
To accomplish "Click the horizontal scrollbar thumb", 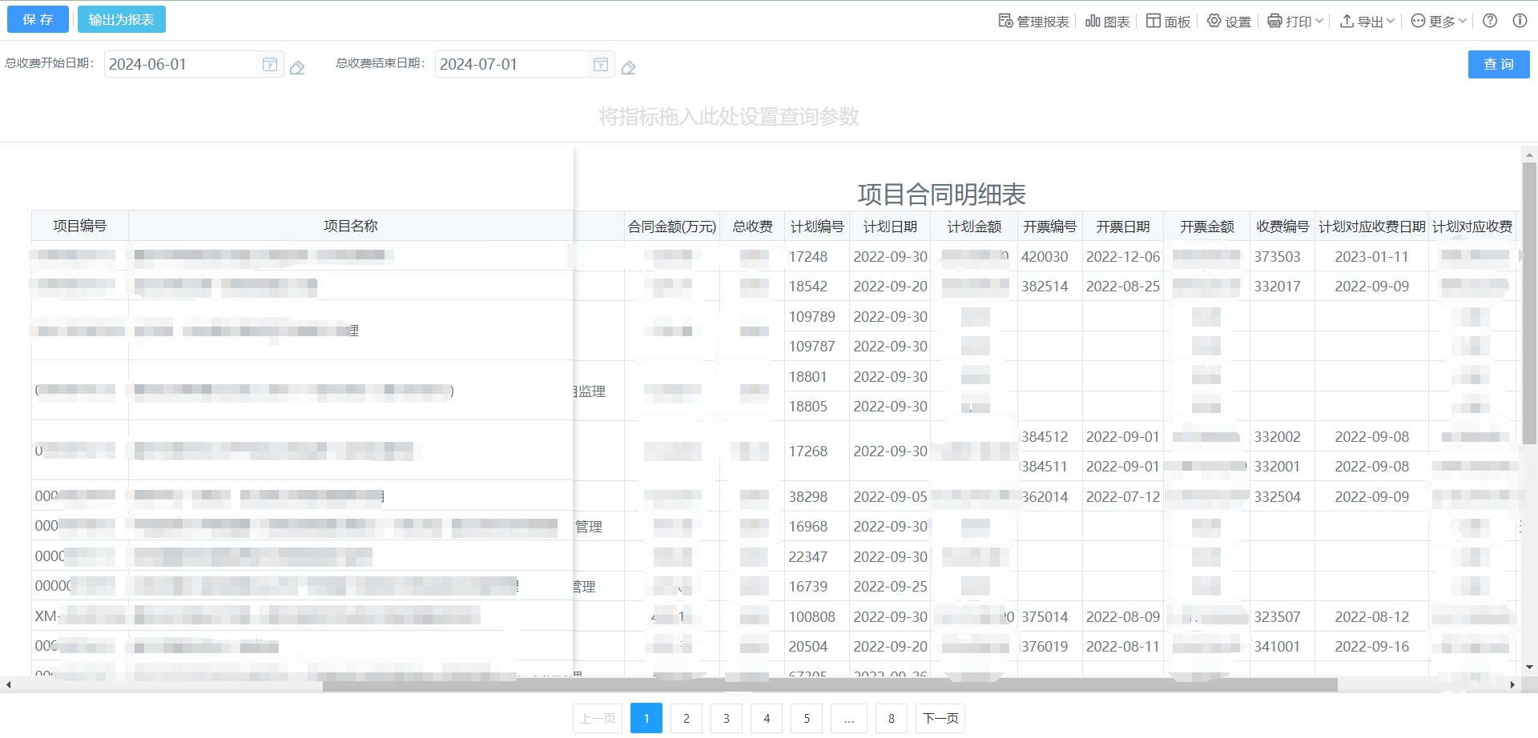I will pos(829,685).
